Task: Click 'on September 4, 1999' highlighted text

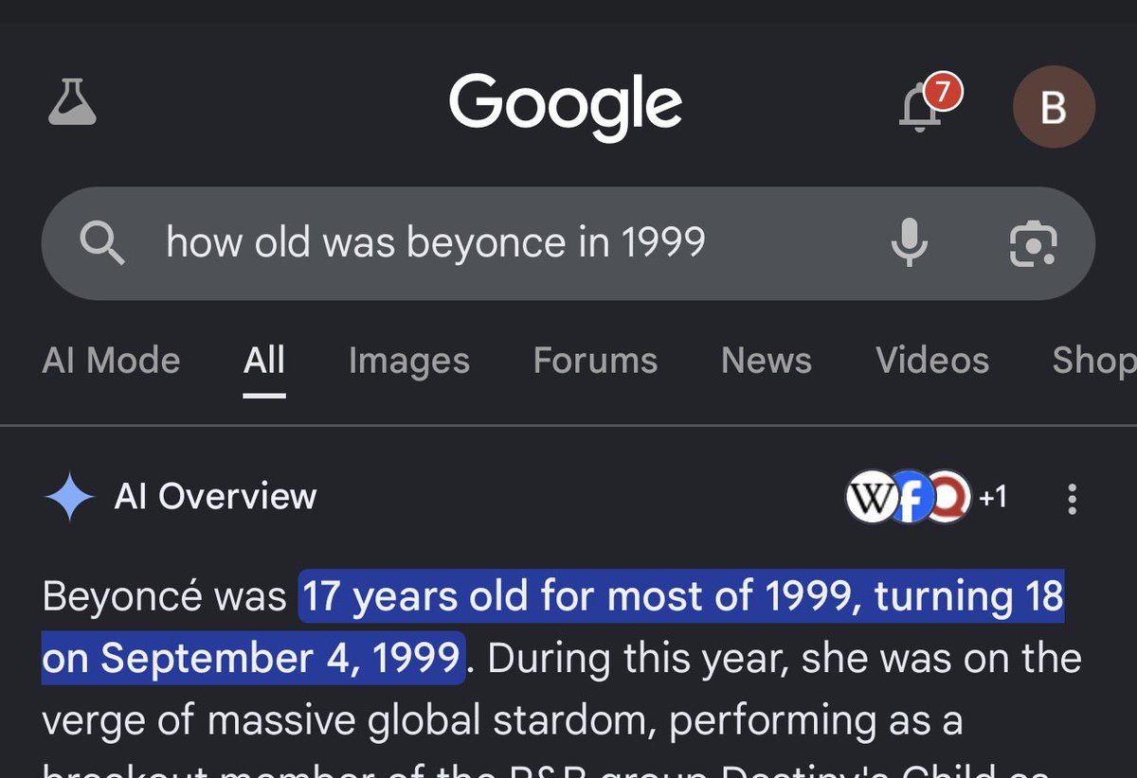Action: [253, 658]
